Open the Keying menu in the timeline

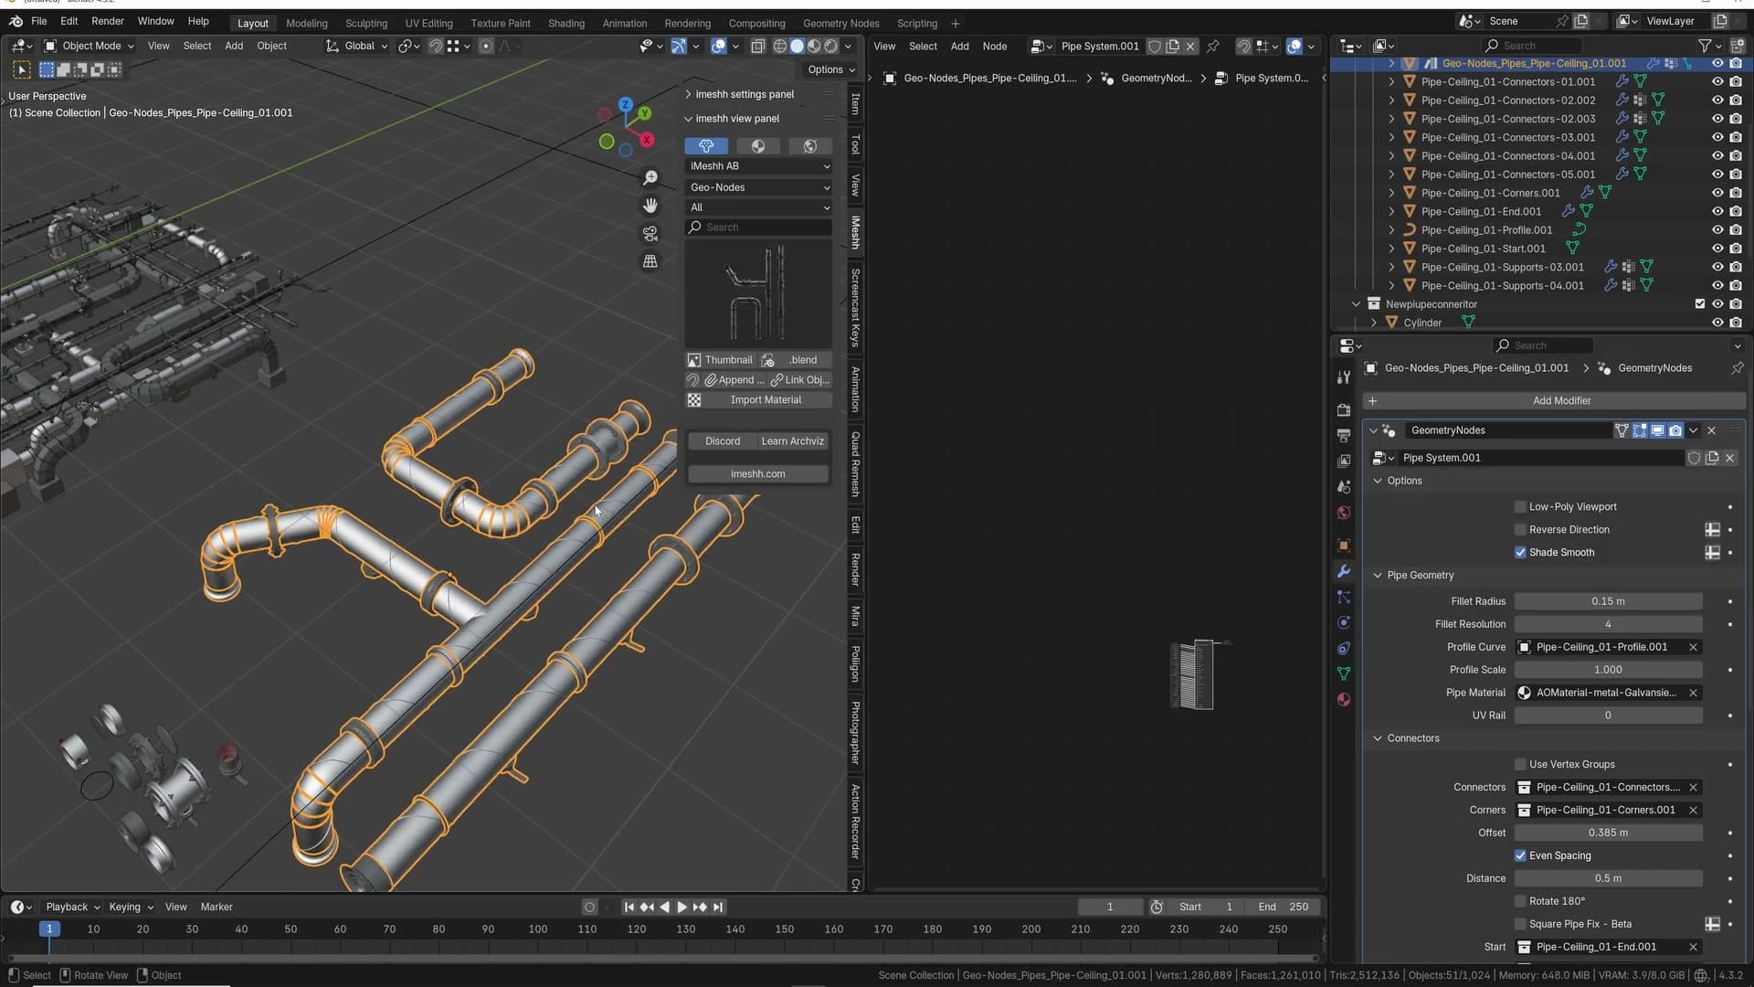point(131,907)
